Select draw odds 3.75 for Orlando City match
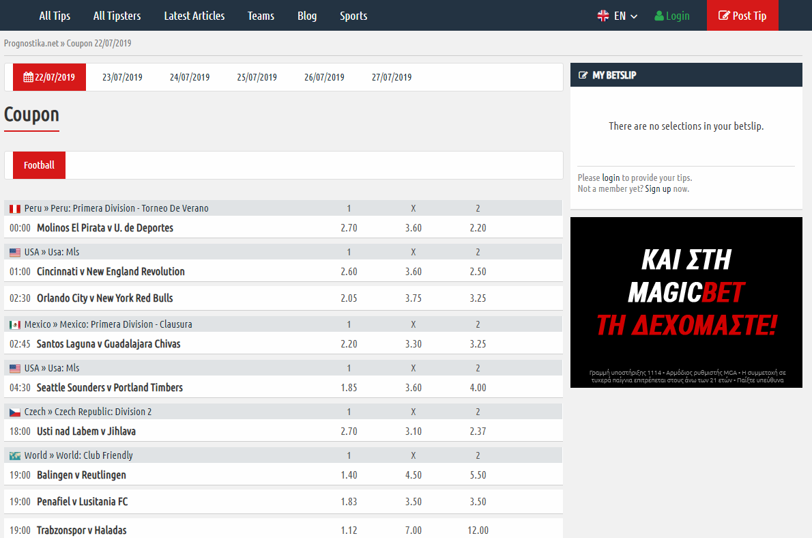 413,298
